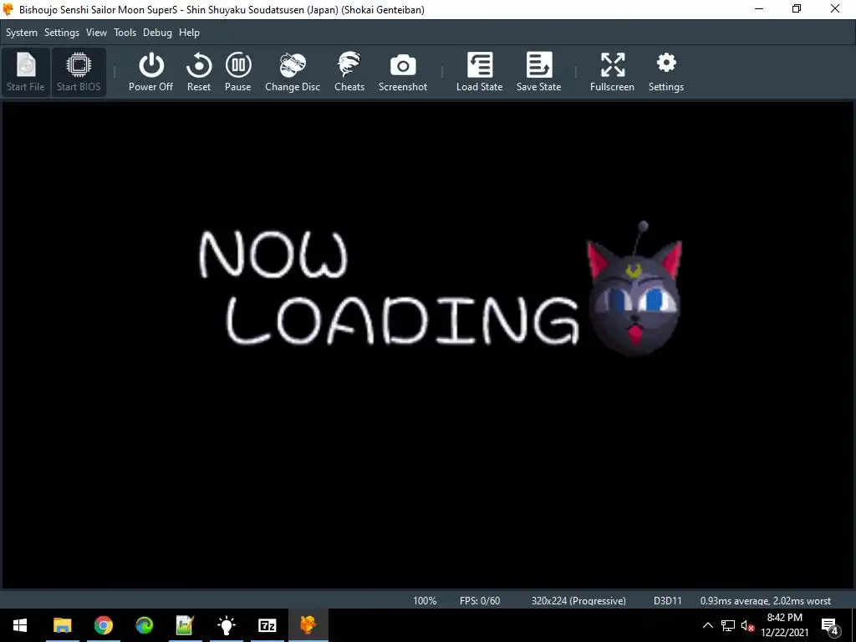Open Microsoft Edge from the taskbar
The image size is (856, 642).
click(144, 625)
